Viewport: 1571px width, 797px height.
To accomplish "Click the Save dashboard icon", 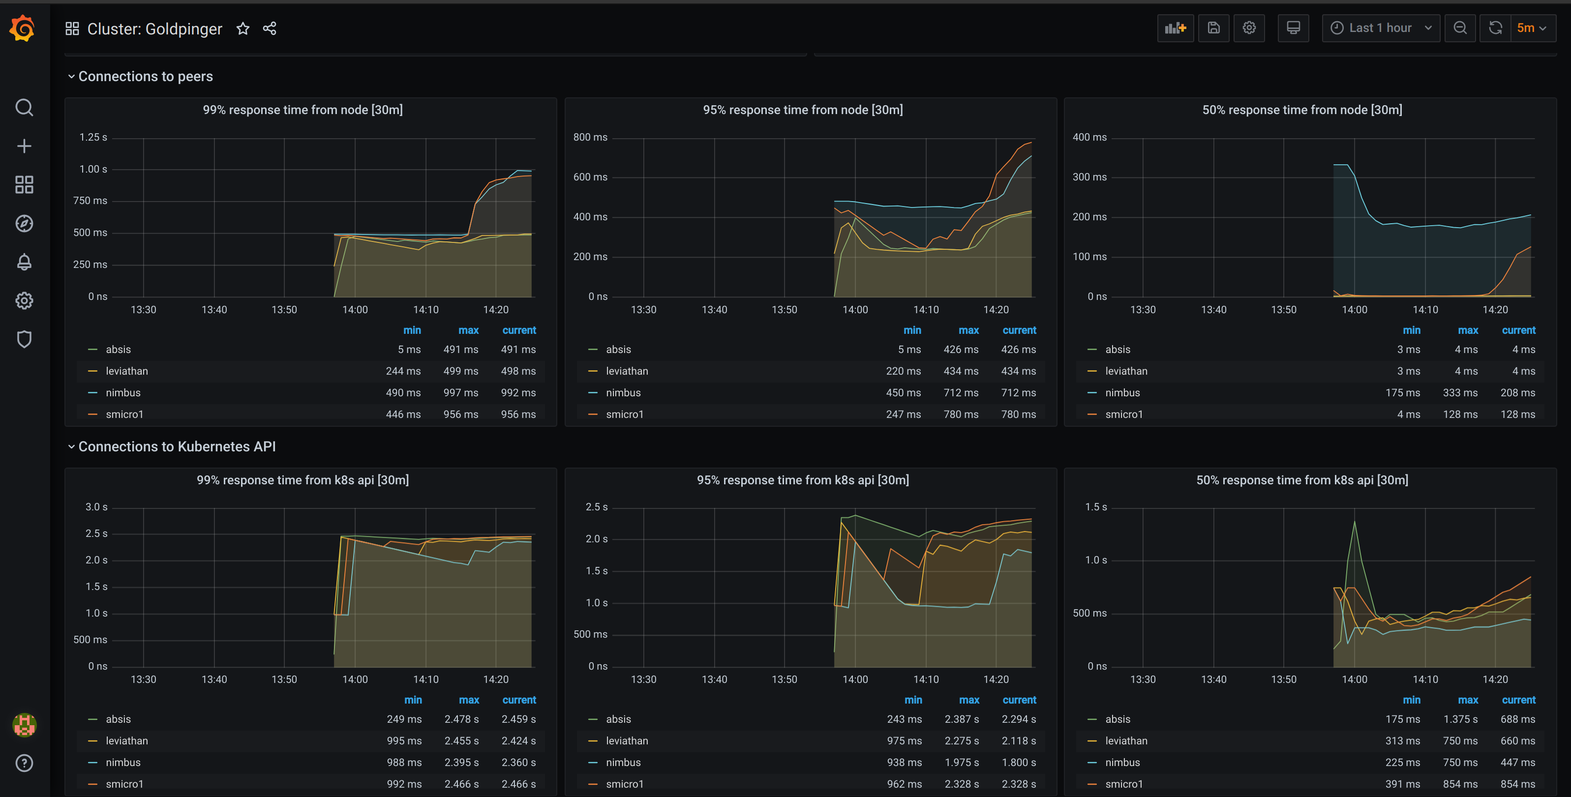I will click(1213, 28).
